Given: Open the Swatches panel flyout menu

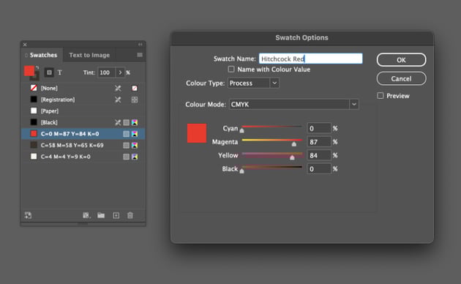Looking at the screenshot, I should click(x=140, y=55).
